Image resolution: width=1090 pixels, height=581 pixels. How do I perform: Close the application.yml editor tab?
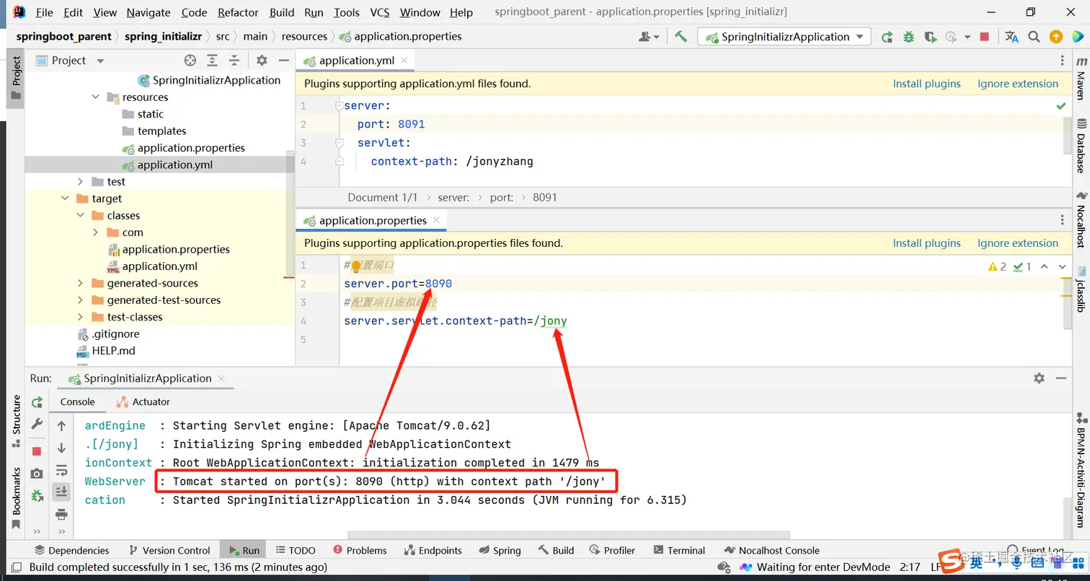click(x=404, y=60)
